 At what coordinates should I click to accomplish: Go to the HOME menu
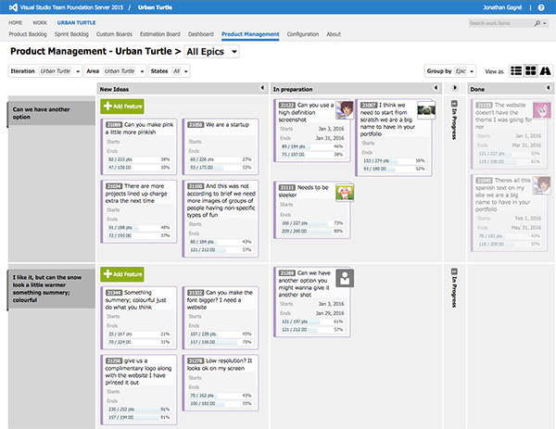point(15,22)
